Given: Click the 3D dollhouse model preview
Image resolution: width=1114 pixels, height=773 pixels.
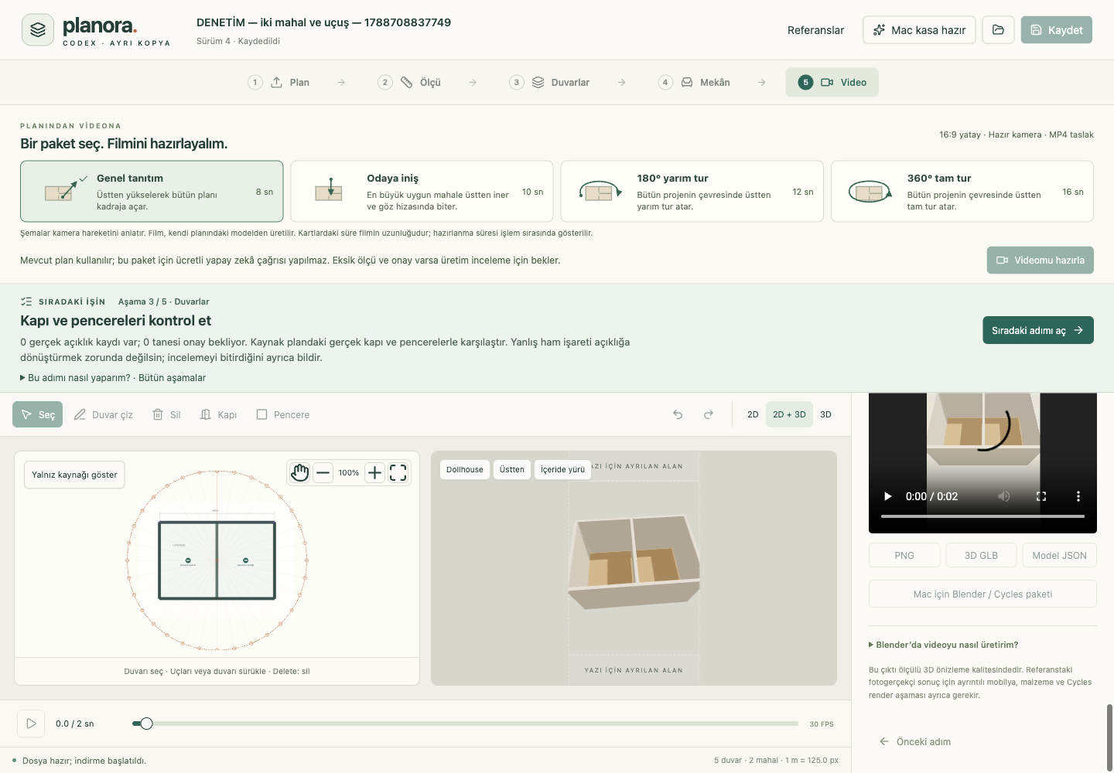Looking at the screenshot, I should coord(634,563).
